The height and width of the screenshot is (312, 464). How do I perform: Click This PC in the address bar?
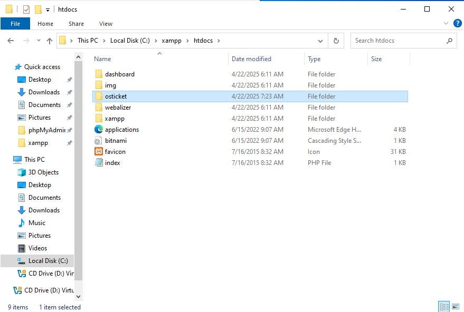point(88,41)
